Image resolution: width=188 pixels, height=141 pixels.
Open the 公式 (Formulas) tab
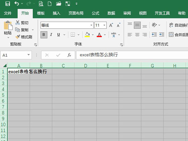[x=95, y=13]
